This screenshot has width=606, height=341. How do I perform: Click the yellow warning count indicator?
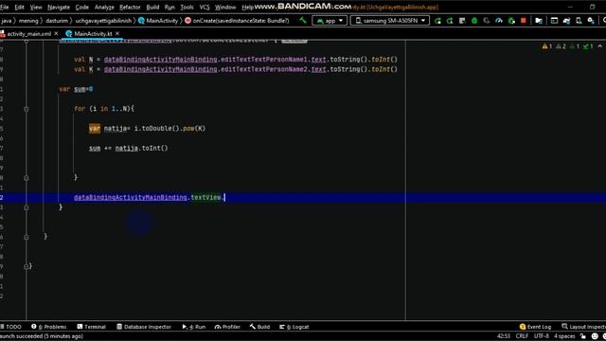click(x=547, y=46)
